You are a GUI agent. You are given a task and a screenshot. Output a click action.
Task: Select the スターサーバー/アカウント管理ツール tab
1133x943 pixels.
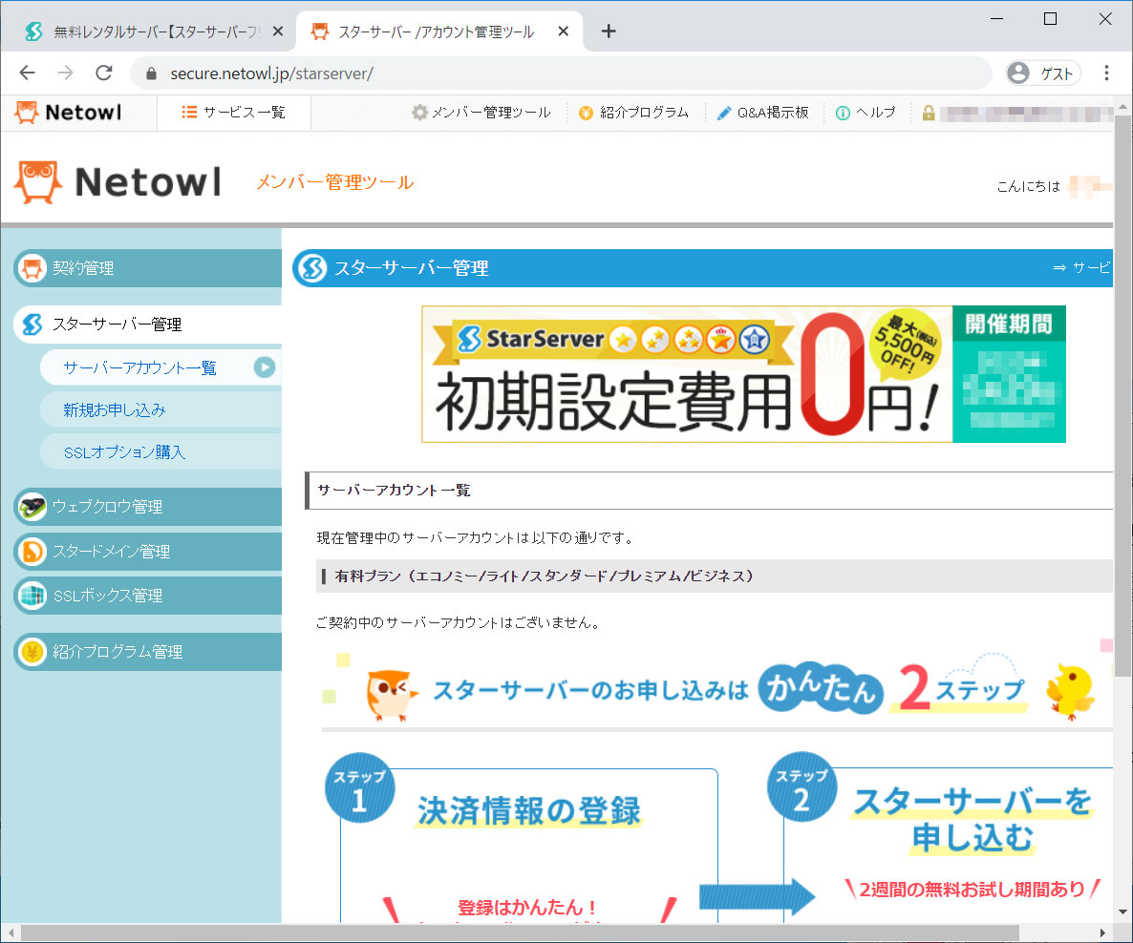[x=438, y=31]
